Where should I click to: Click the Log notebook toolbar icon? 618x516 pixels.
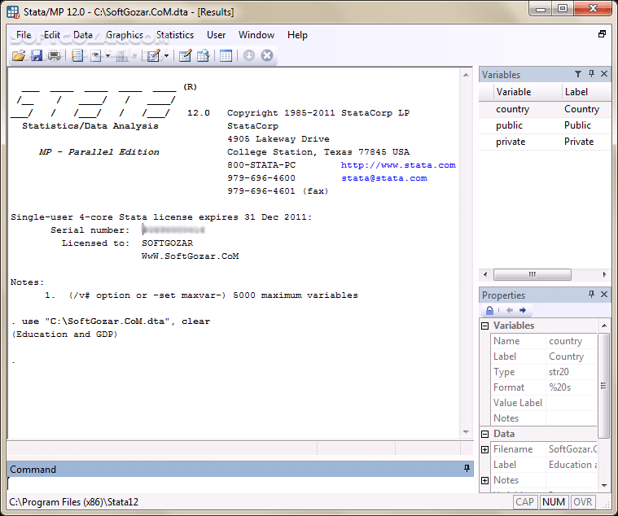[x=77, y=55]
